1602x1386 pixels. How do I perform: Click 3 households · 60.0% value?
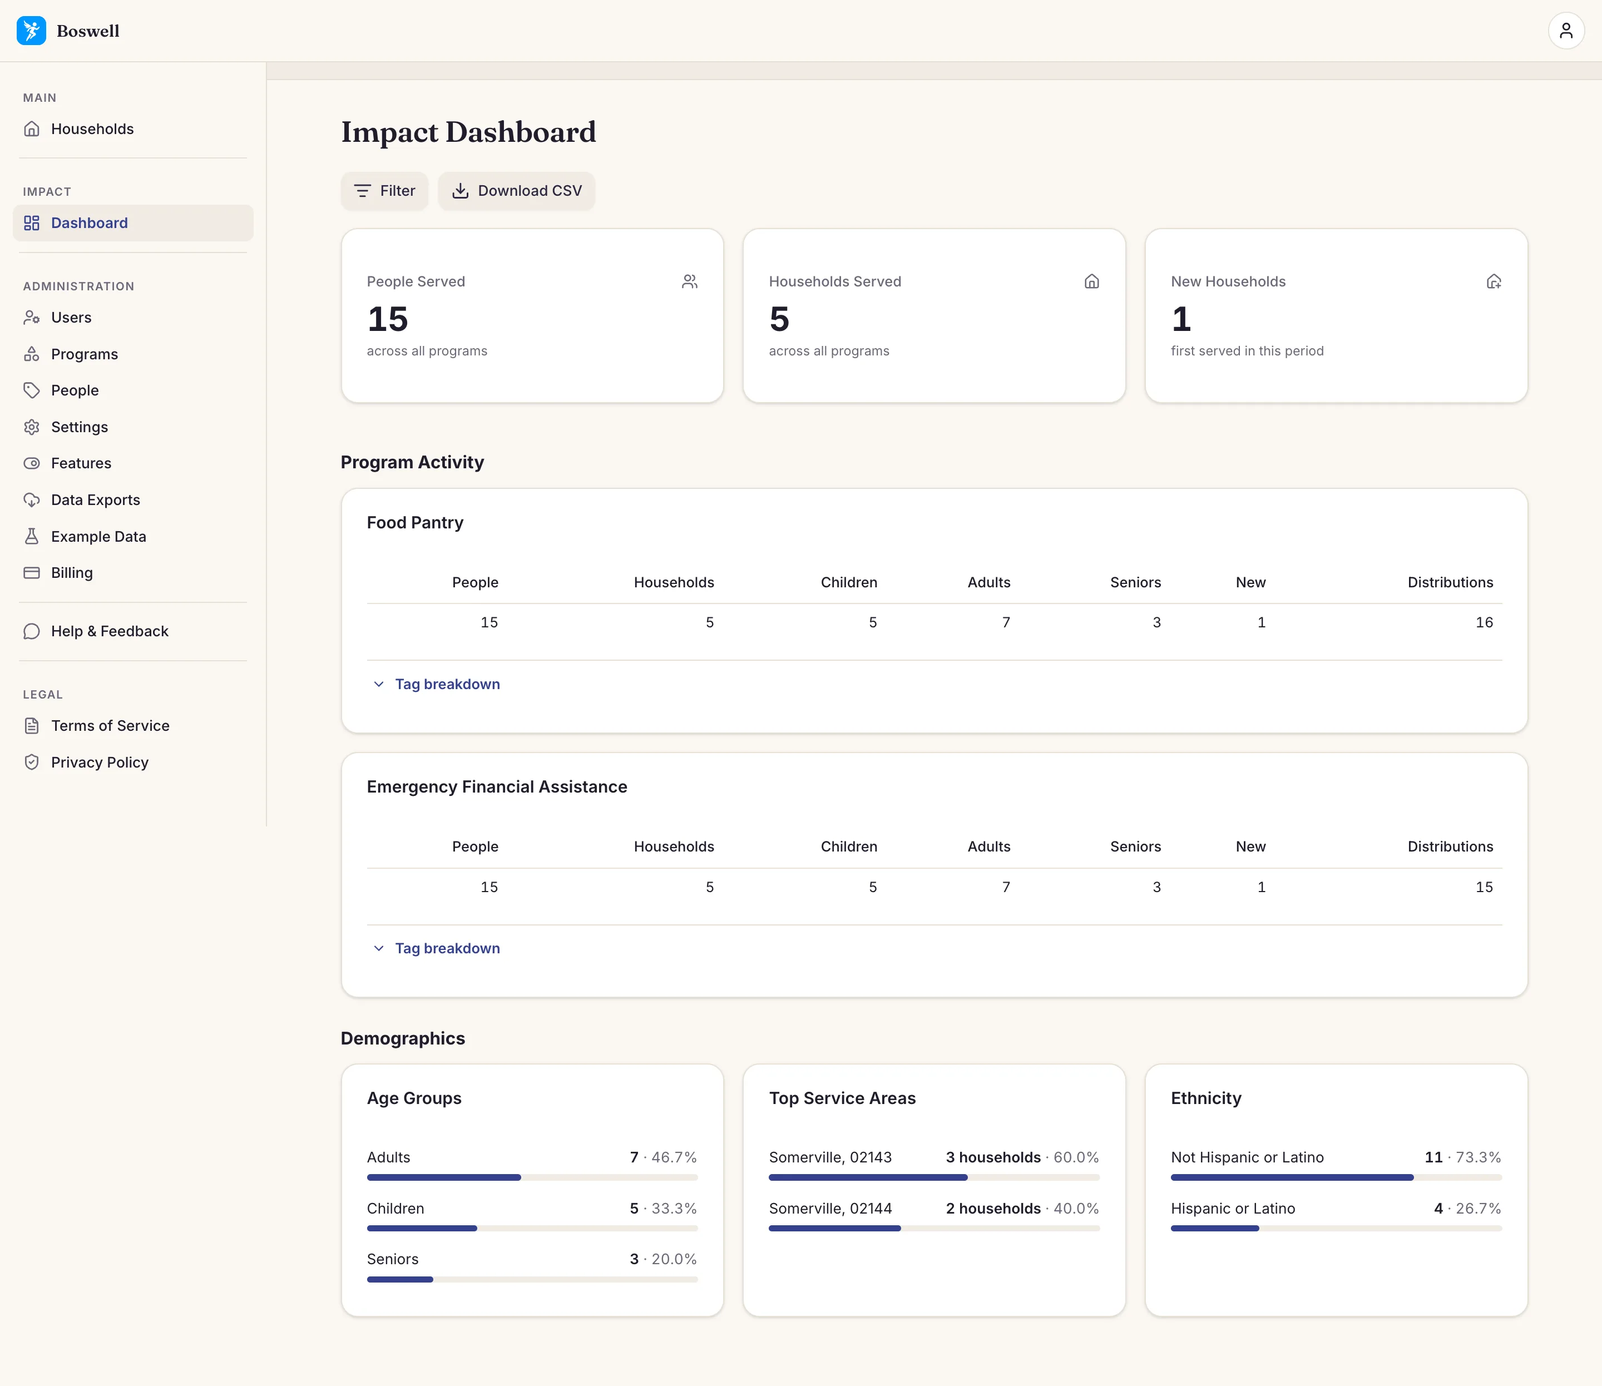[x=1022, y=1157]
